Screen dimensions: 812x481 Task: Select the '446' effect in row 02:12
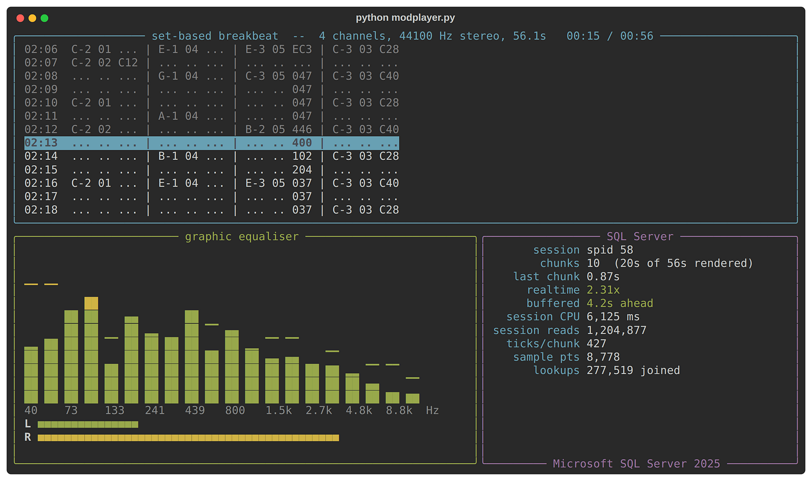click(302, 129)
